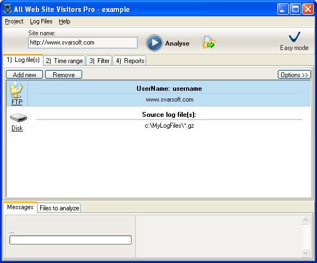317x263 pixels.
Task: Click the messages scrollbar down arrow
Action: click(305, 253)
